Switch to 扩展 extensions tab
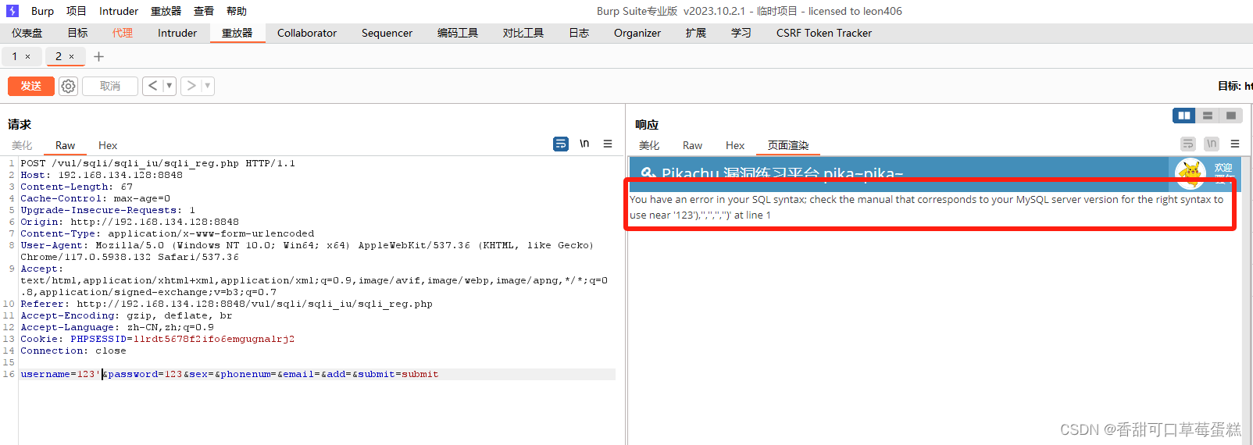1253x445 pixels. (x=696, y=33)
